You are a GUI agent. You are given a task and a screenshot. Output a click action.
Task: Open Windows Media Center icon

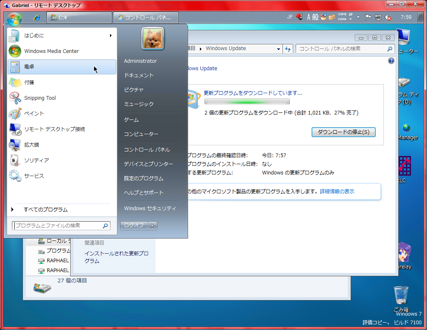(x=15, y=51)
